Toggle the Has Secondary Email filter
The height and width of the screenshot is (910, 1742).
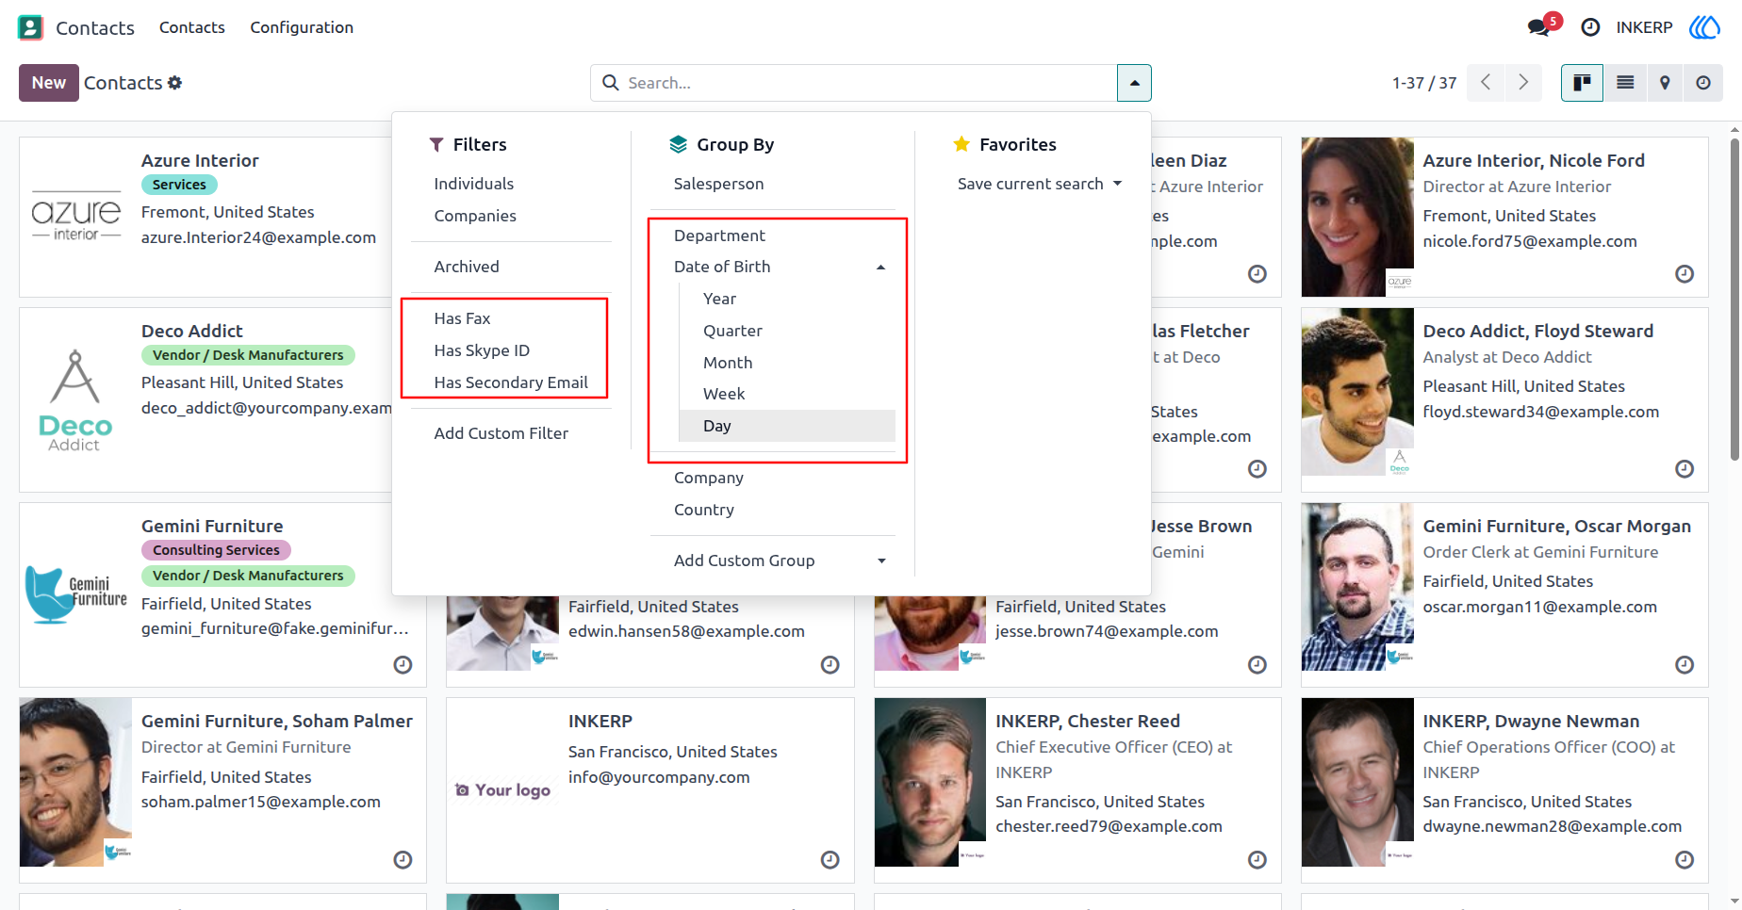[512, 382]
